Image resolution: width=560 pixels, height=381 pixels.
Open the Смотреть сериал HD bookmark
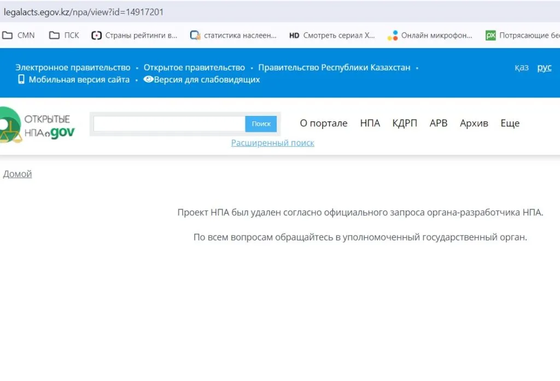[332, 36]
